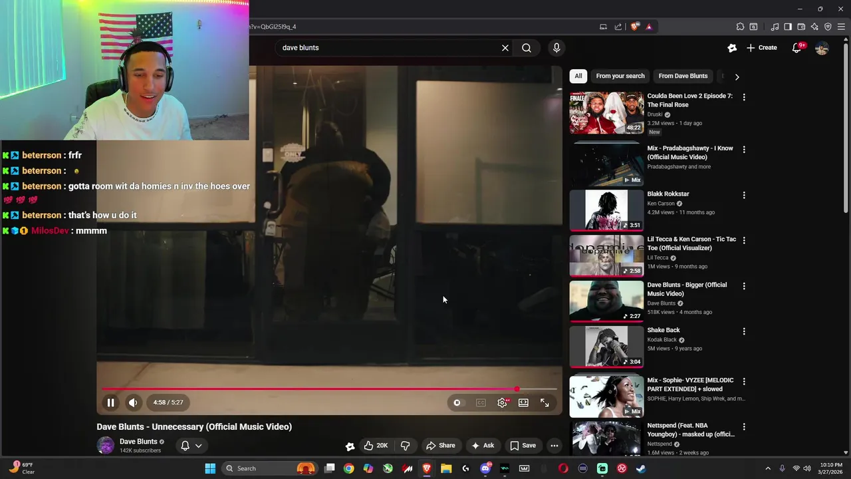Open options for the Pradabagshawty mix
This screenshot has width=851, height=479.
click(x=744, y=150)
